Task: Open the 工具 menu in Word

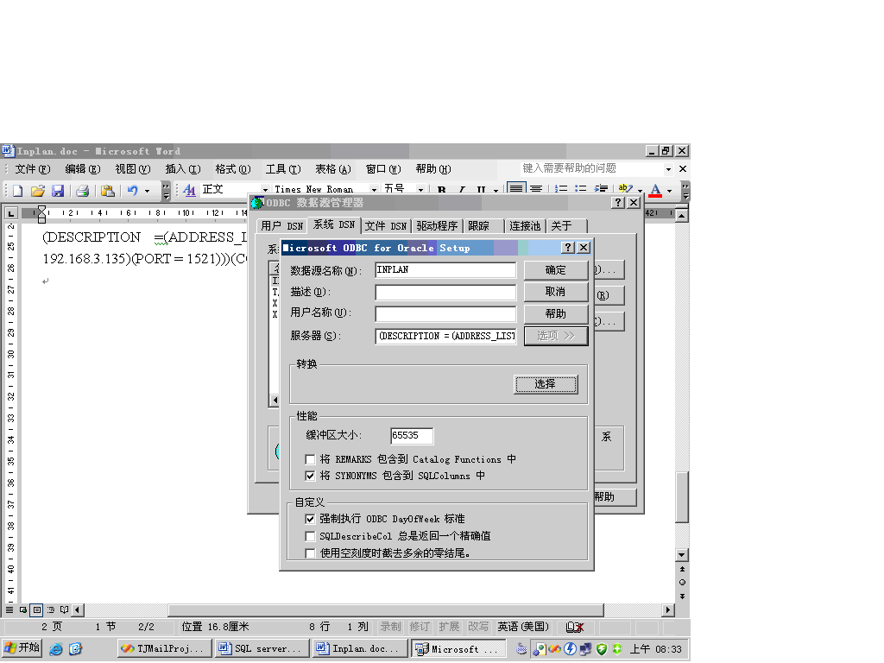Action: [282, 169]
